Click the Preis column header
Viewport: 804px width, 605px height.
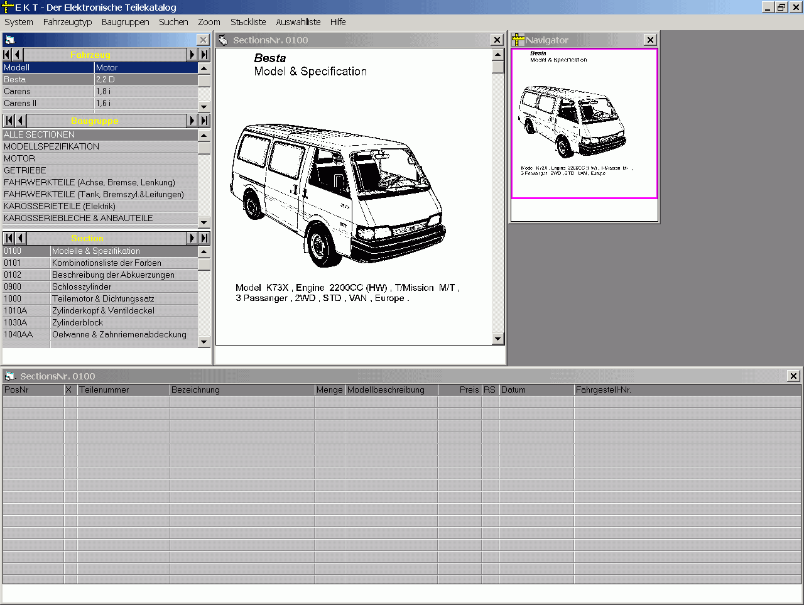pos(460,390)
